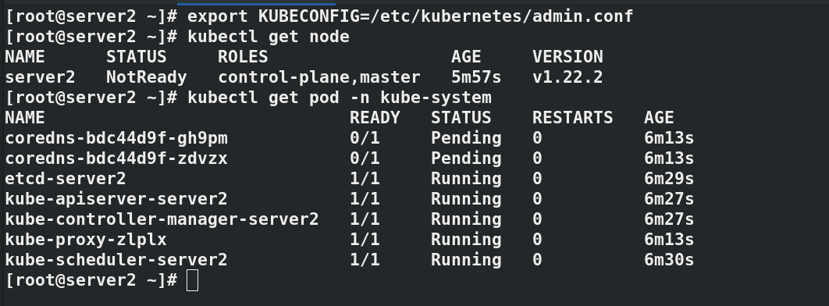Click the kube-proxy-zlplx pod name
The image size is (829, 306).
pyautogui.click(x=86, y=240)
